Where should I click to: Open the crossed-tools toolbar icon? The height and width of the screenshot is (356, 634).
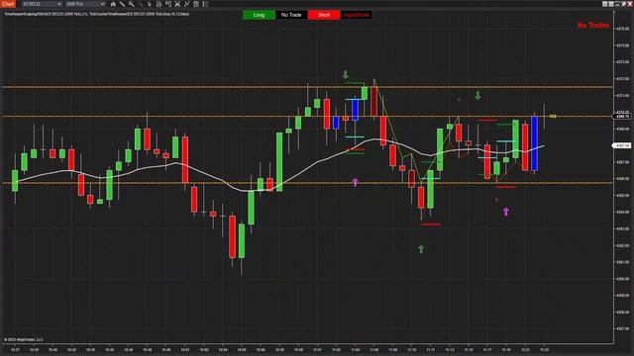177,4
